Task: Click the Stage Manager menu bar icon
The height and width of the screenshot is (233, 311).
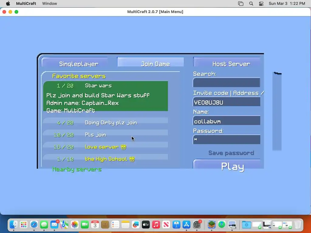Action: click(x=241, y=4)
